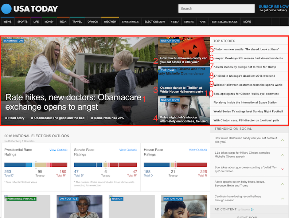Screen dimensions: 289x218
Task: Click the WASHINGTON section tag
Action: tap(13, 41)
